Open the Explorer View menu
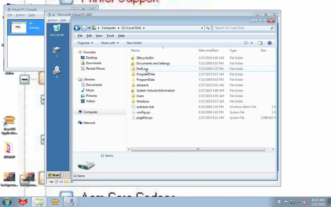Screen dimensions: 331x207 [99, 36]
